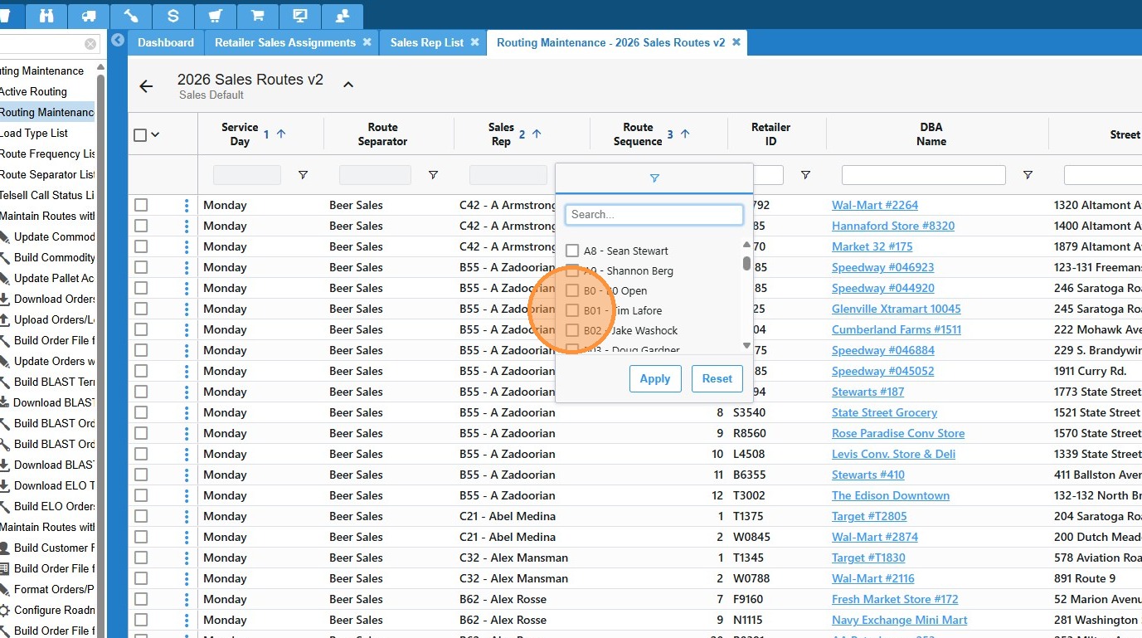The image size is (1142, 638).
Task: Collapse the 2026 Sales Routes v2 header chevron
Action: [348, 85]
